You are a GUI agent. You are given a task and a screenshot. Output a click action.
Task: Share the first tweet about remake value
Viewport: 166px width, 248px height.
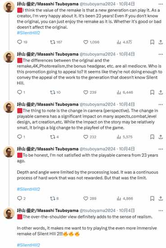pos(161,42)
